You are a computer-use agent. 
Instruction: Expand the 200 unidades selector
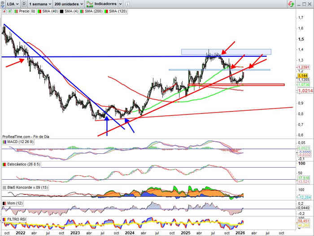pyautogui.click(x=69, y=3)
